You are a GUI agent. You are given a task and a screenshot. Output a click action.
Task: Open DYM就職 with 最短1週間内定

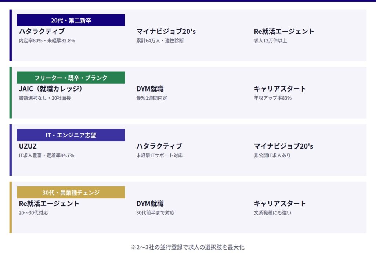(150, 89)
